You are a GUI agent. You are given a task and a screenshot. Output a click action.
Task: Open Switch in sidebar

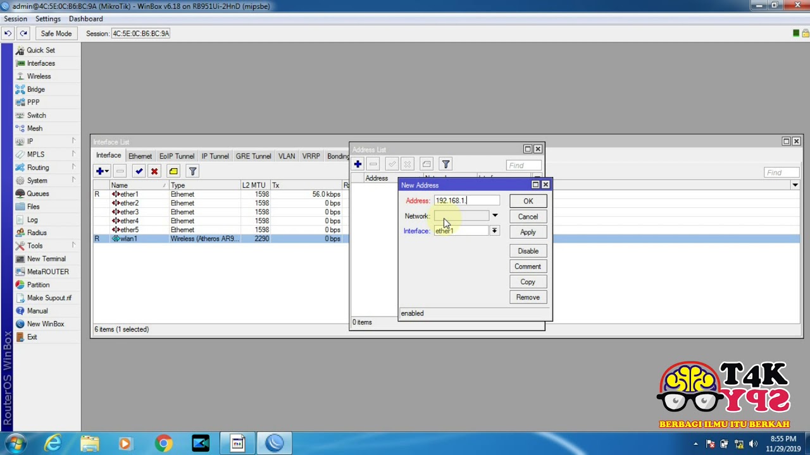(36, 116)
